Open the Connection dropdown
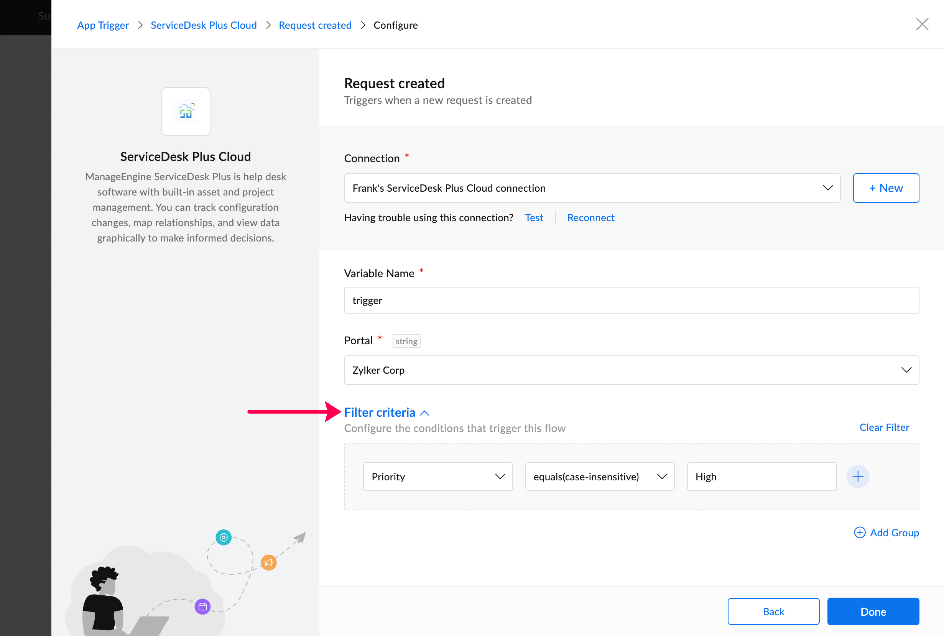The height and width of the screenshot is (636, 944). (x=592, y=188)
